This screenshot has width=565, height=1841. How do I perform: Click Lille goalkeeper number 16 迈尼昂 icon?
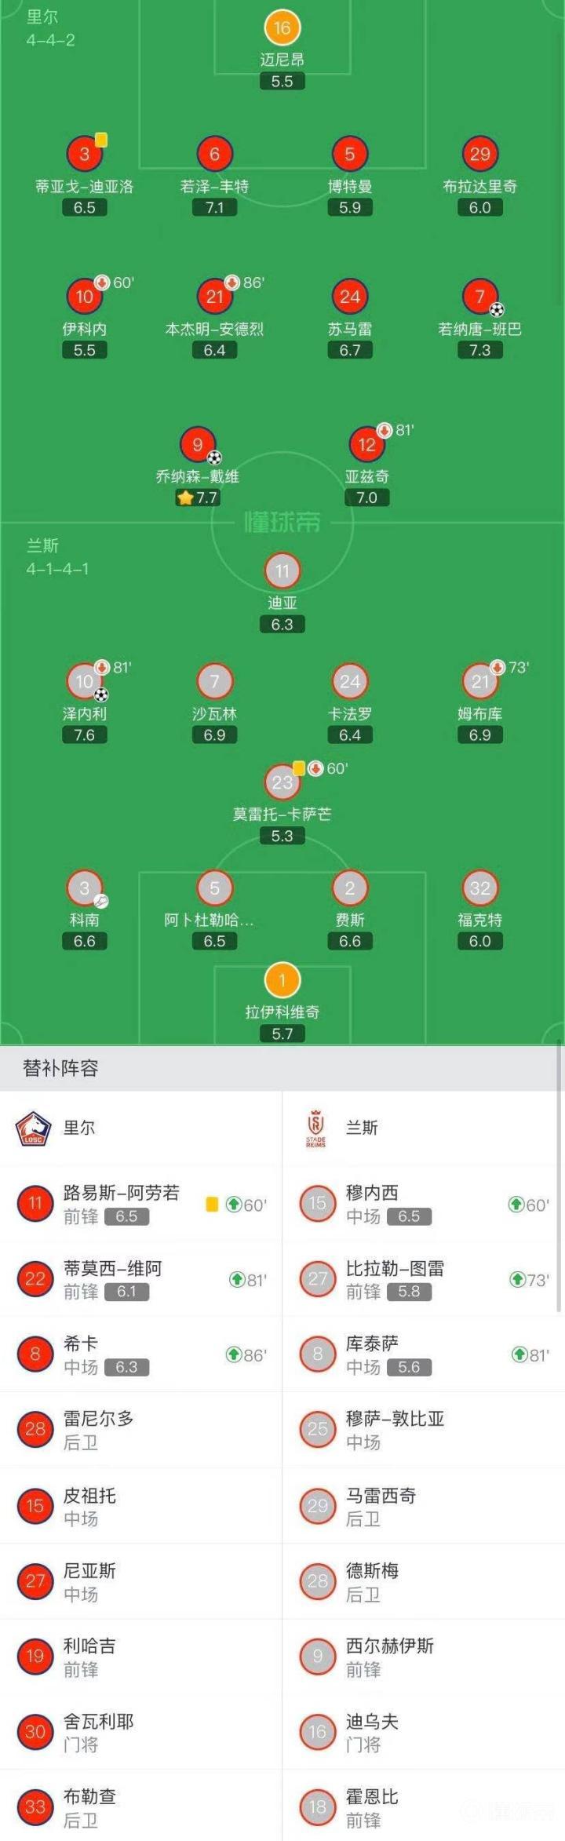282,28
